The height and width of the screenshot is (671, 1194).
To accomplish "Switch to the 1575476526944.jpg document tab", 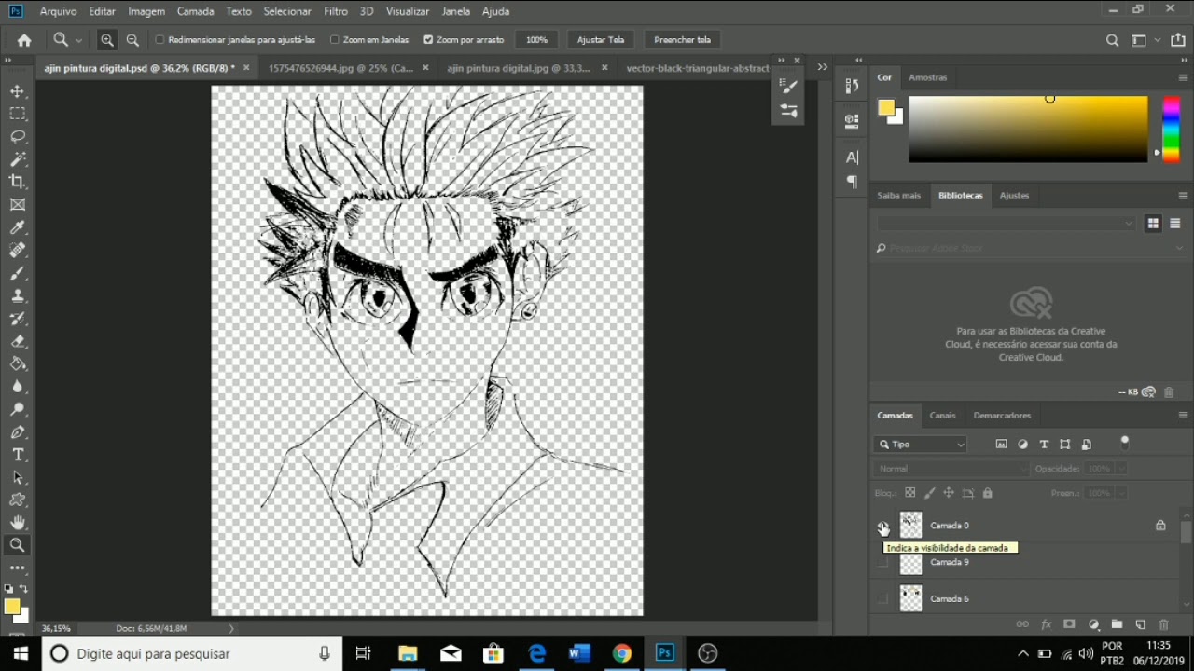I will 340,68.
